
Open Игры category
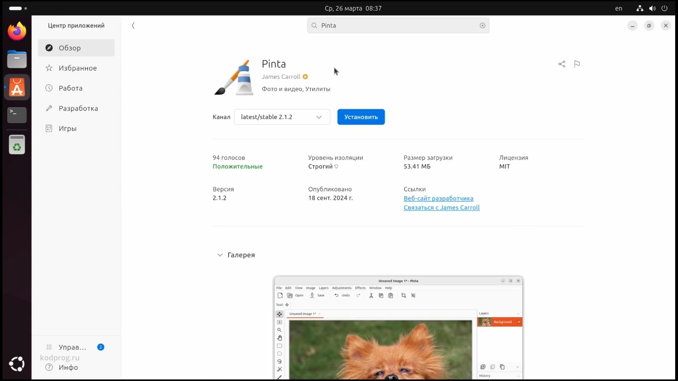click(x=76, y=128)
